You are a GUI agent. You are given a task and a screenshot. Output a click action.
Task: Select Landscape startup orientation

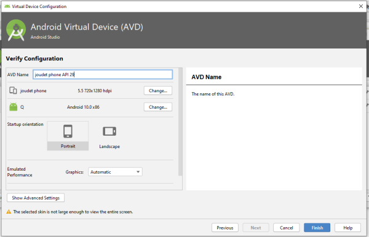[x=109, y=136]
